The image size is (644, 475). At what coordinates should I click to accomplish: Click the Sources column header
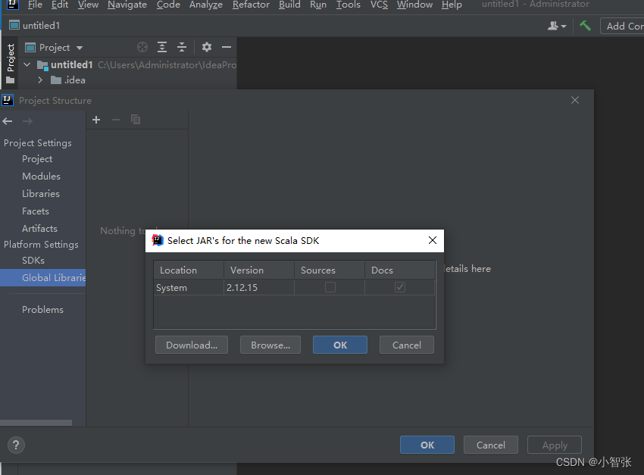(x=330, y=270)
